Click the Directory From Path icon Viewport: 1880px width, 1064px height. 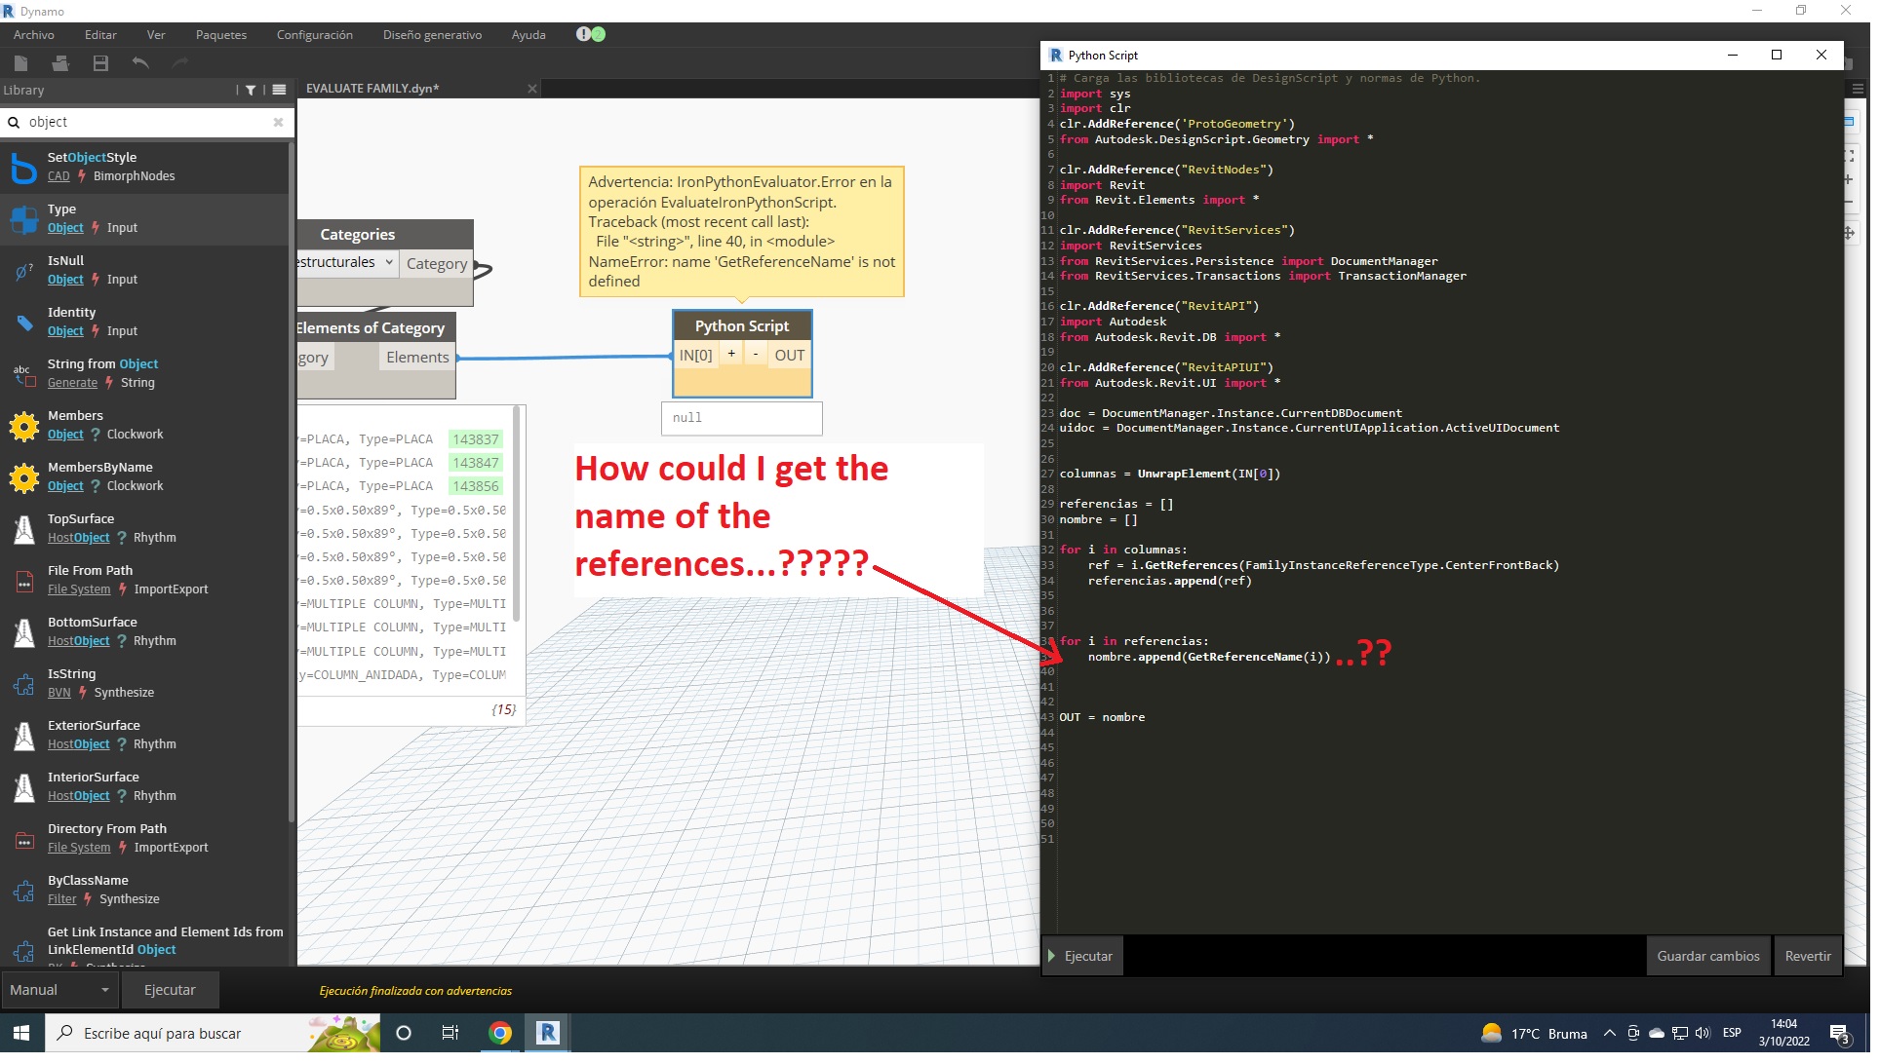tap(24, 840)
